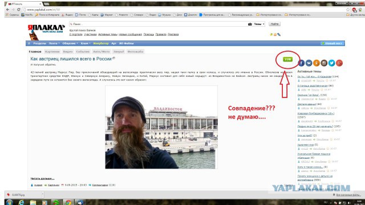
Task: Switch to the События tab
Action: (x=83, y=52)
